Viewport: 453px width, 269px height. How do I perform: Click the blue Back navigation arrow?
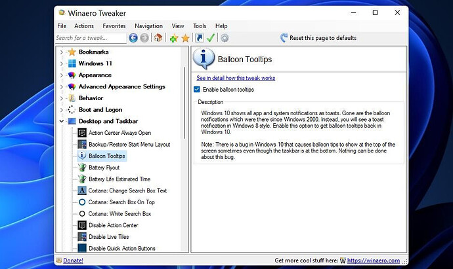(133, 38)
